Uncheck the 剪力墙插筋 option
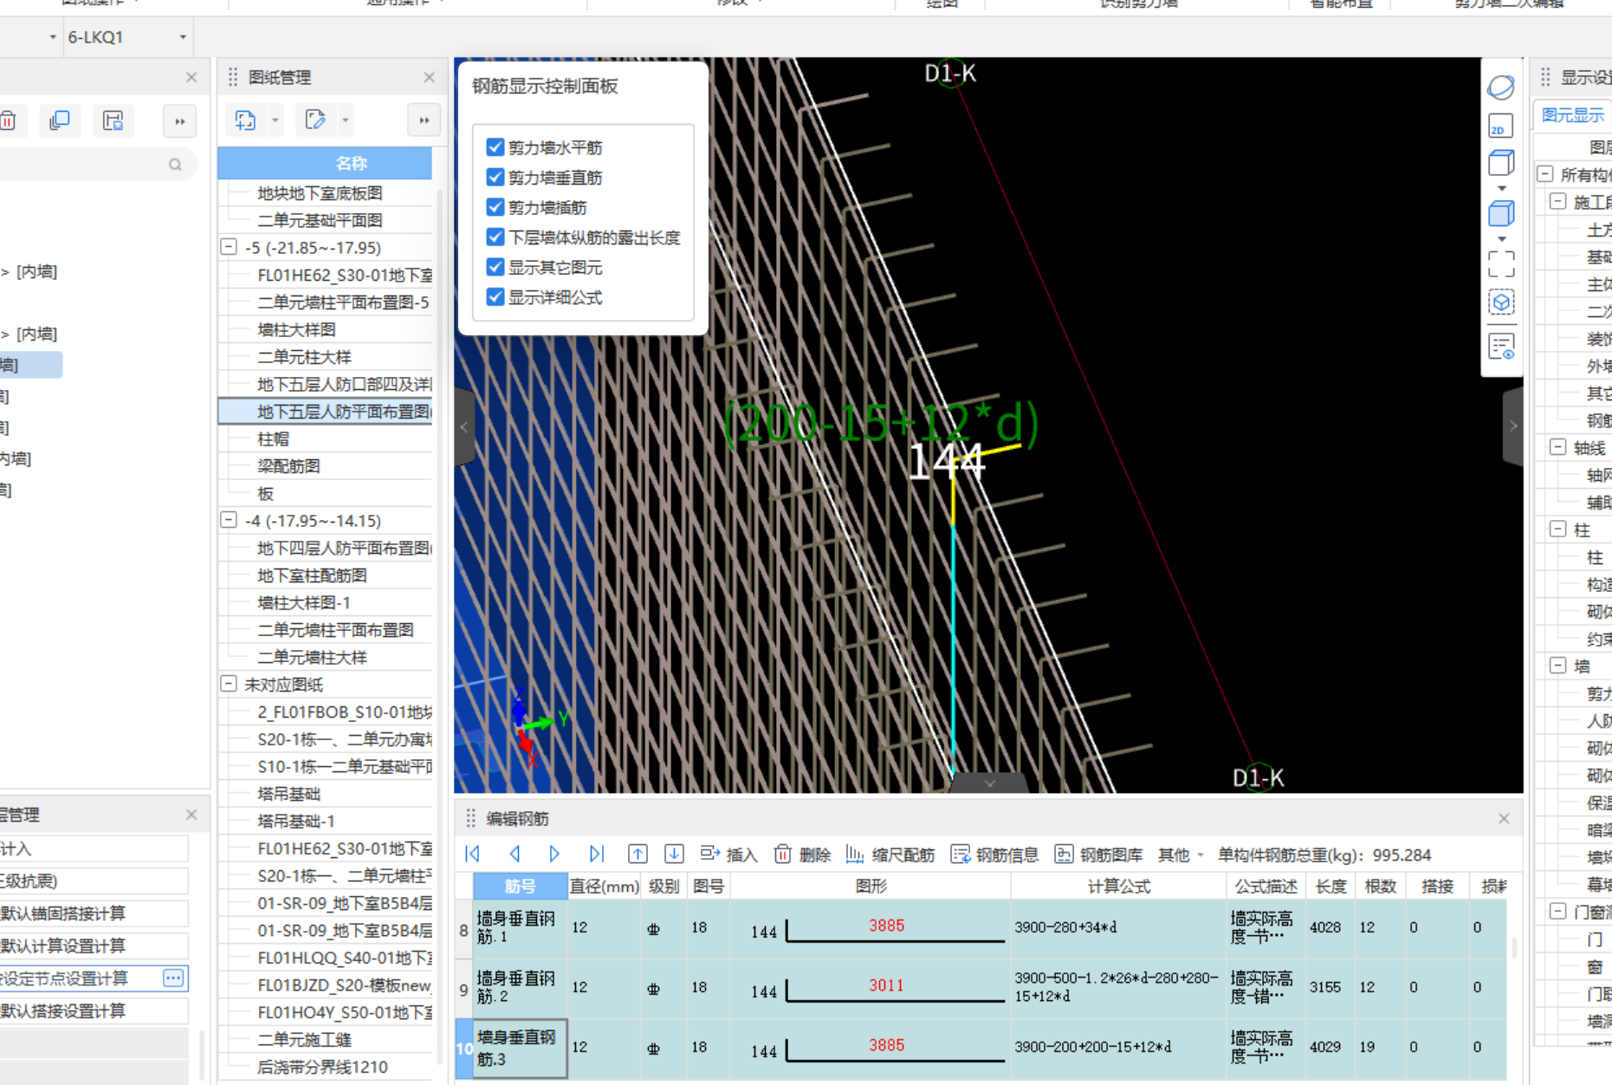Viewport: 1612px width, 1085px height. coord(495,207)
